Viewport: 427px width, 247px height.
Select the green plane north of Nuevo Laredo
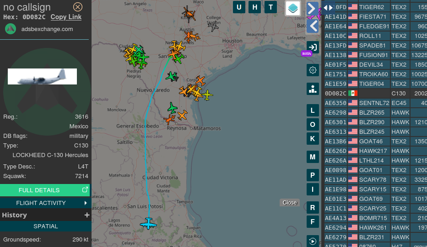(x=171, y=76)
